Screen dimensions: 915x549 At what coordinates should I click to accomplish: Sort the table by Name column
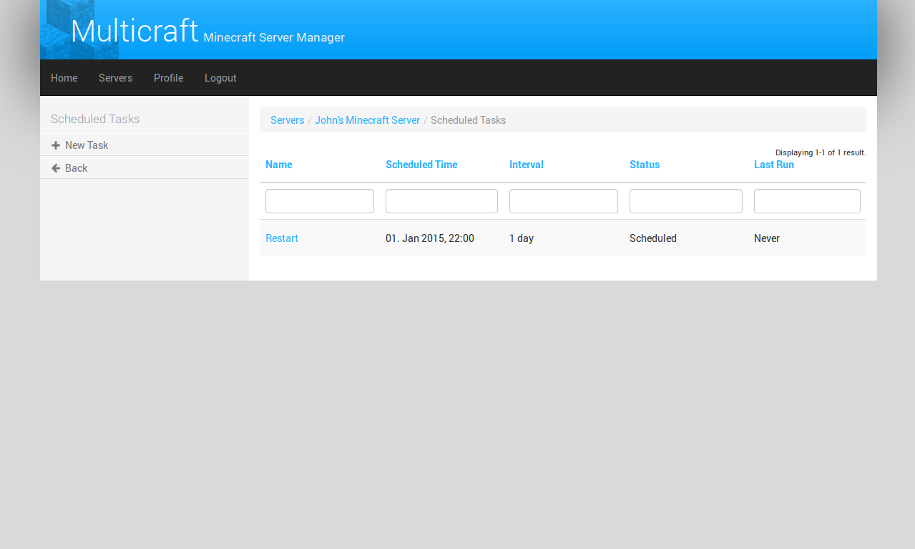coord(278,165)
